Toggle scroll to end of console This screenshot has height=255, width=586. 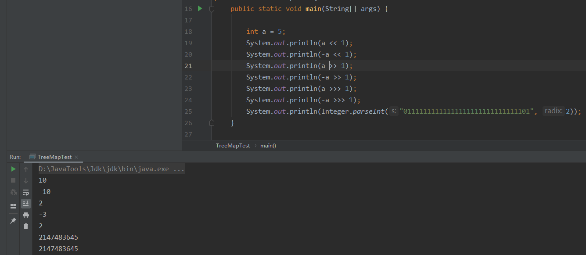point(26,203)
